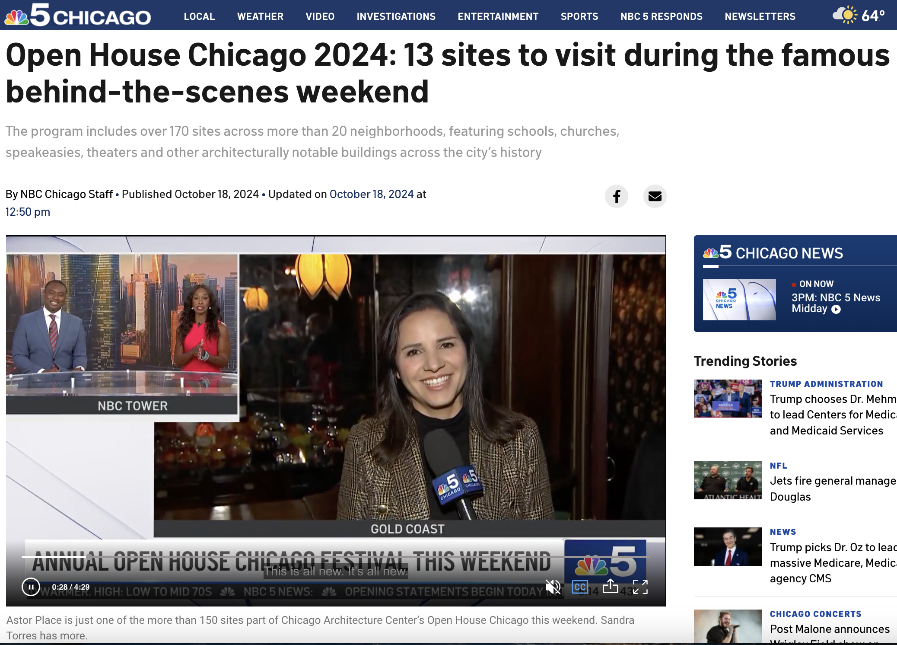Click the Dr. Oz story thumbnail
897x645 pixels.
tap(728, 546)
